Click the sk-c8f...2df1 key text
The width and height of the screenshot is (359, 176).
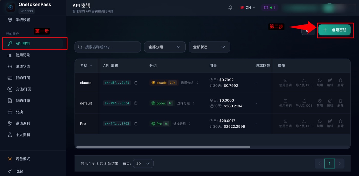pyautogui.click(x=117, y=83)
